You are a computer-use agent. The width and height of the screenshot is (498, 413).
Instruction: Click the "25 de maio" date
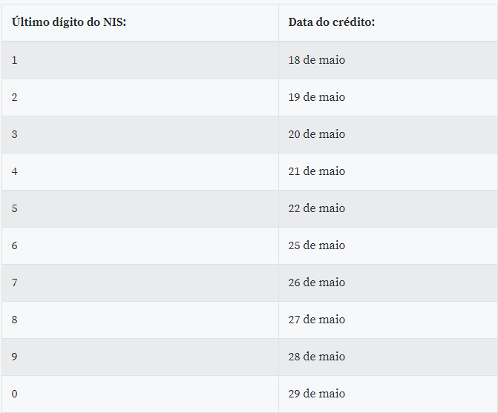[316, 245]
